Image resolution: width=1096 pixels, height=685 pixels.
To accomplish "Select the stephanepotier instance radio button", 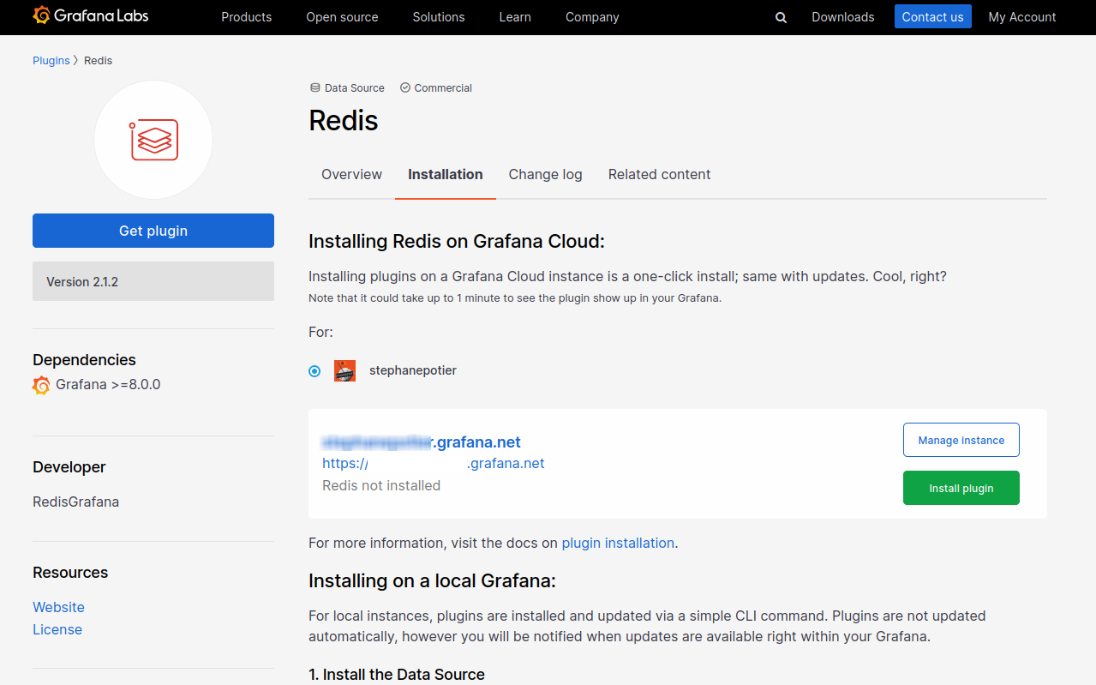I will pos(314,370).
